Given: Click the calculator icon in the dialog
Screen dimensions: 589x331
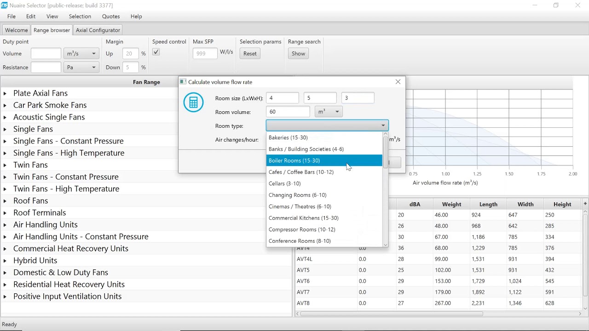Looking at the screenshot, I should 193,102.
